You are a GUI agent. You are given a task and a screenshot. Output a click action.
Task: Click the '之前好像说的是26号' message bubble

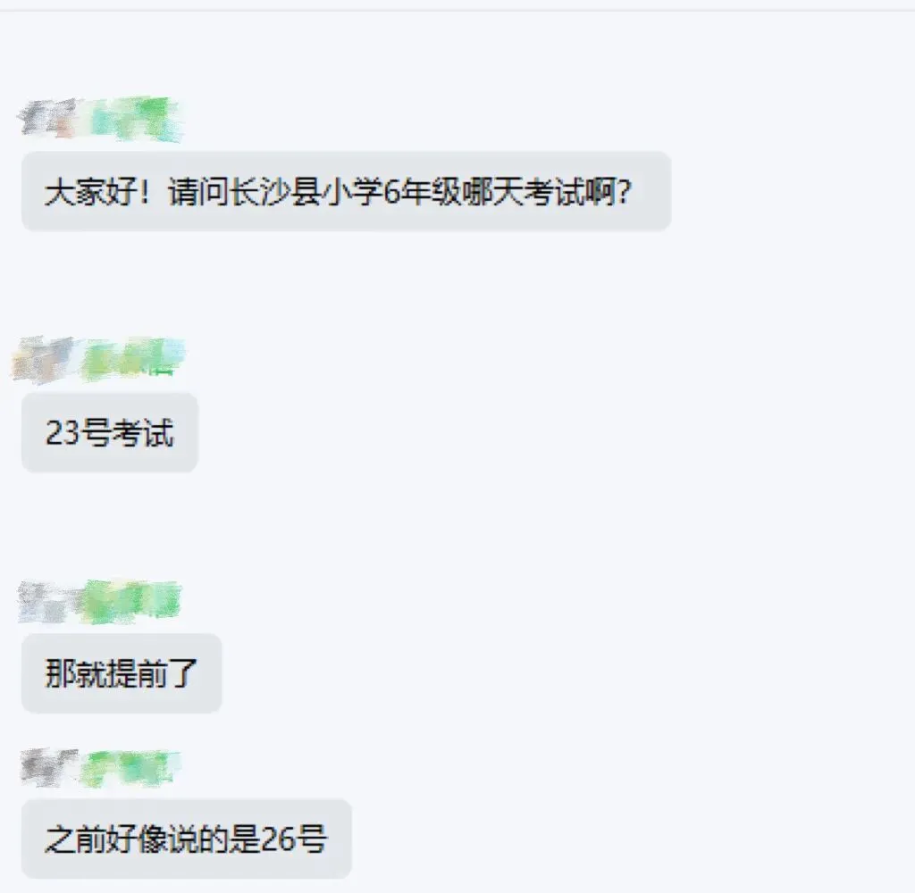pyautogui.click(x=186, y=839)
